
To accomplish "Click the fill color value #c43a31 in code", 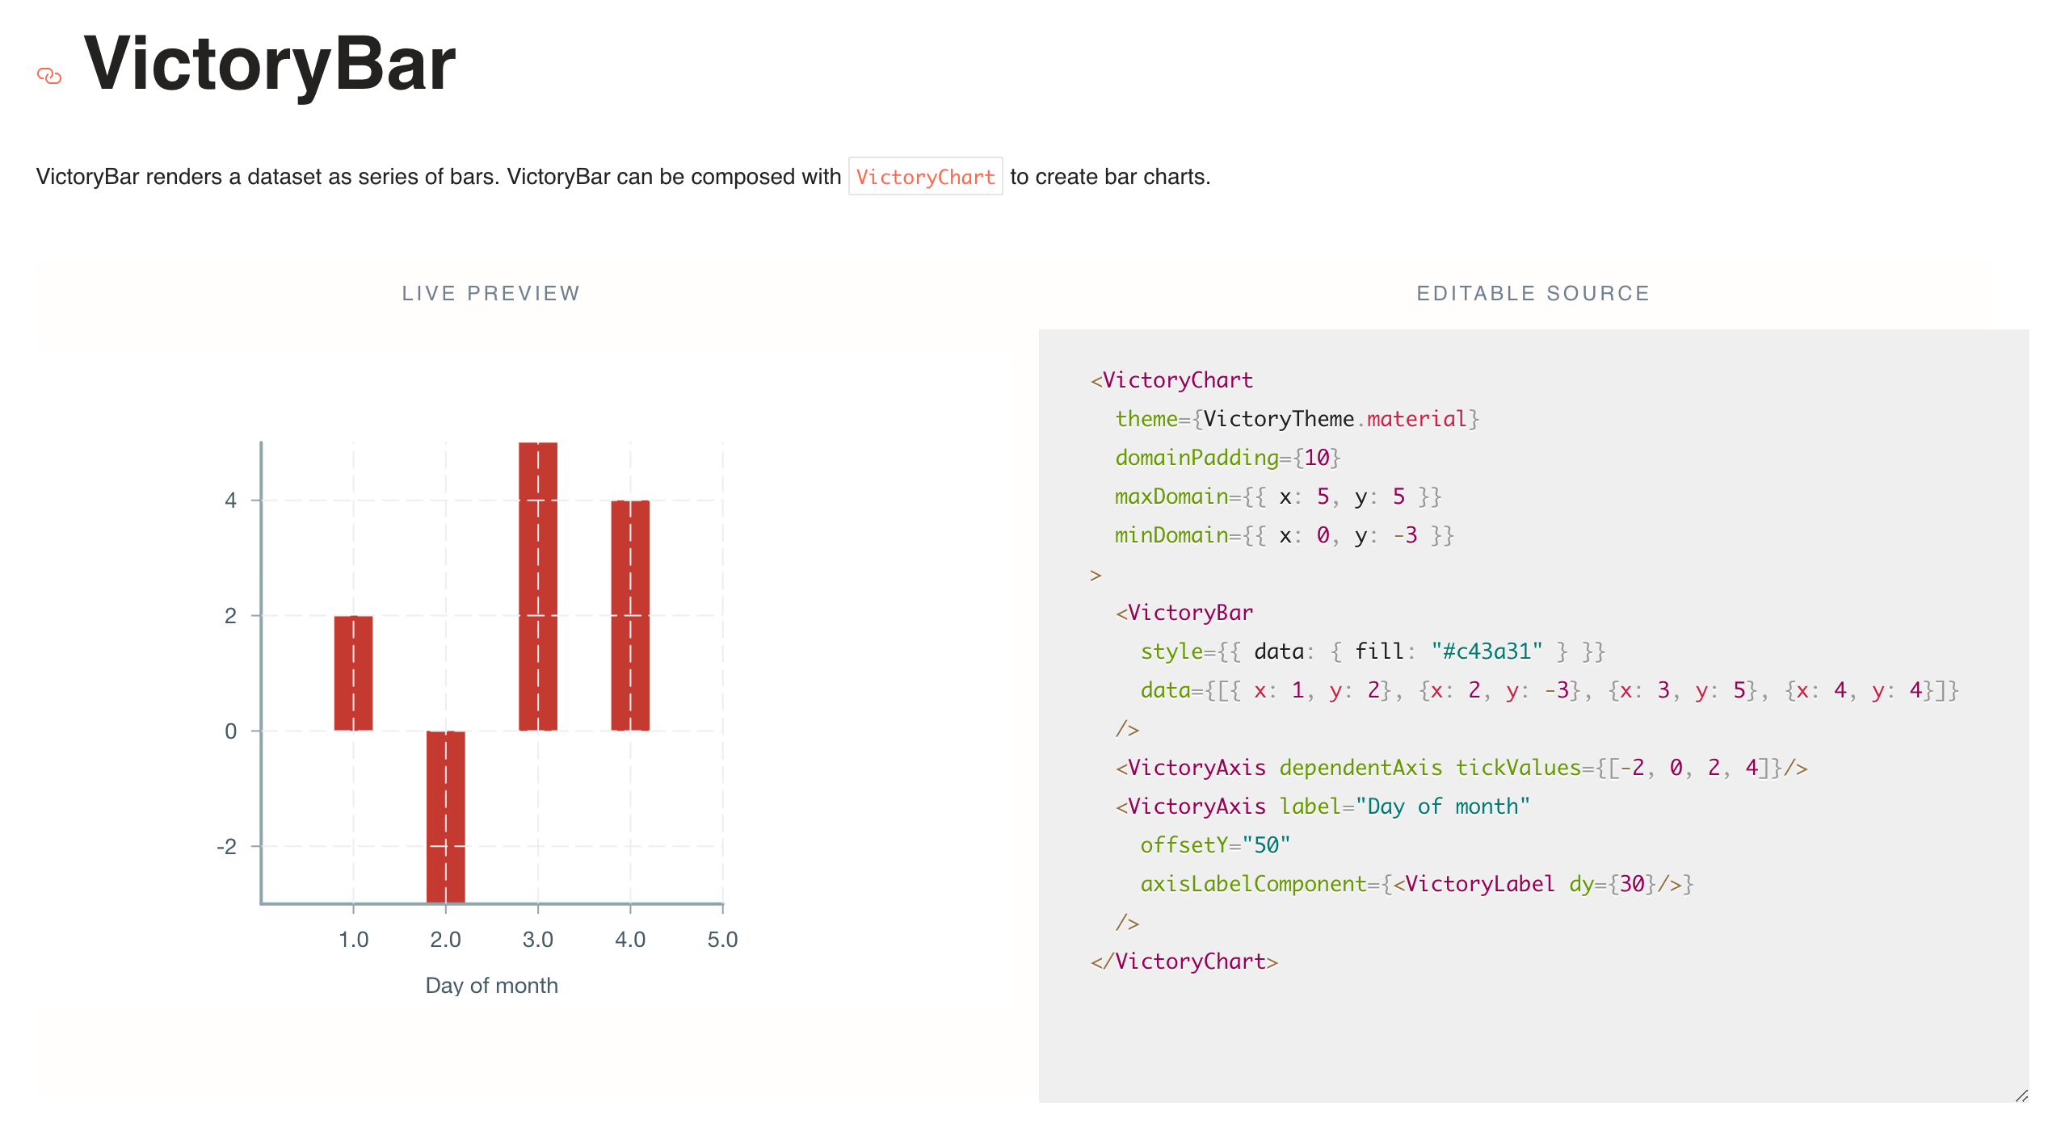I will click(1487, 651).
